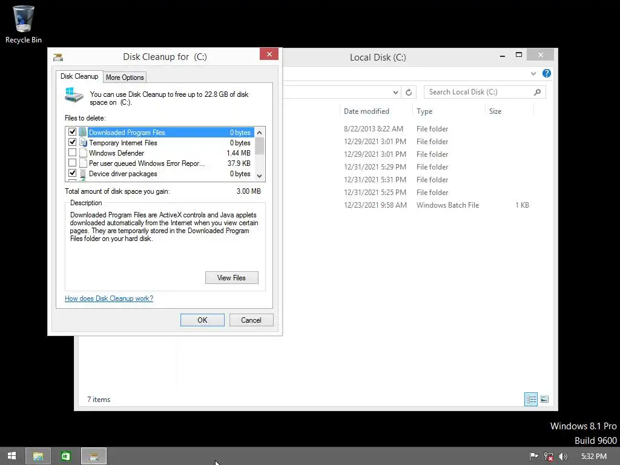This screenshot has height=465, width=620.
Task: Expand the Explorer ribbon chevron
Action: (x=533, y=73)
